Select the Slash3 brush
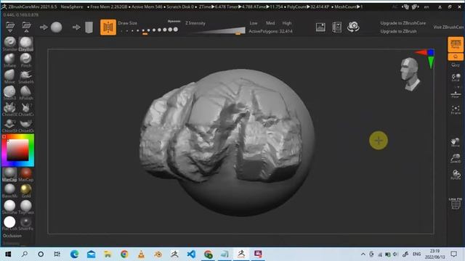This screenshot has height=261, width=465. pyautogui.click(x=9, y=93)
